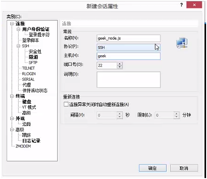Collapse the 连接 tree node

point(12,24)
